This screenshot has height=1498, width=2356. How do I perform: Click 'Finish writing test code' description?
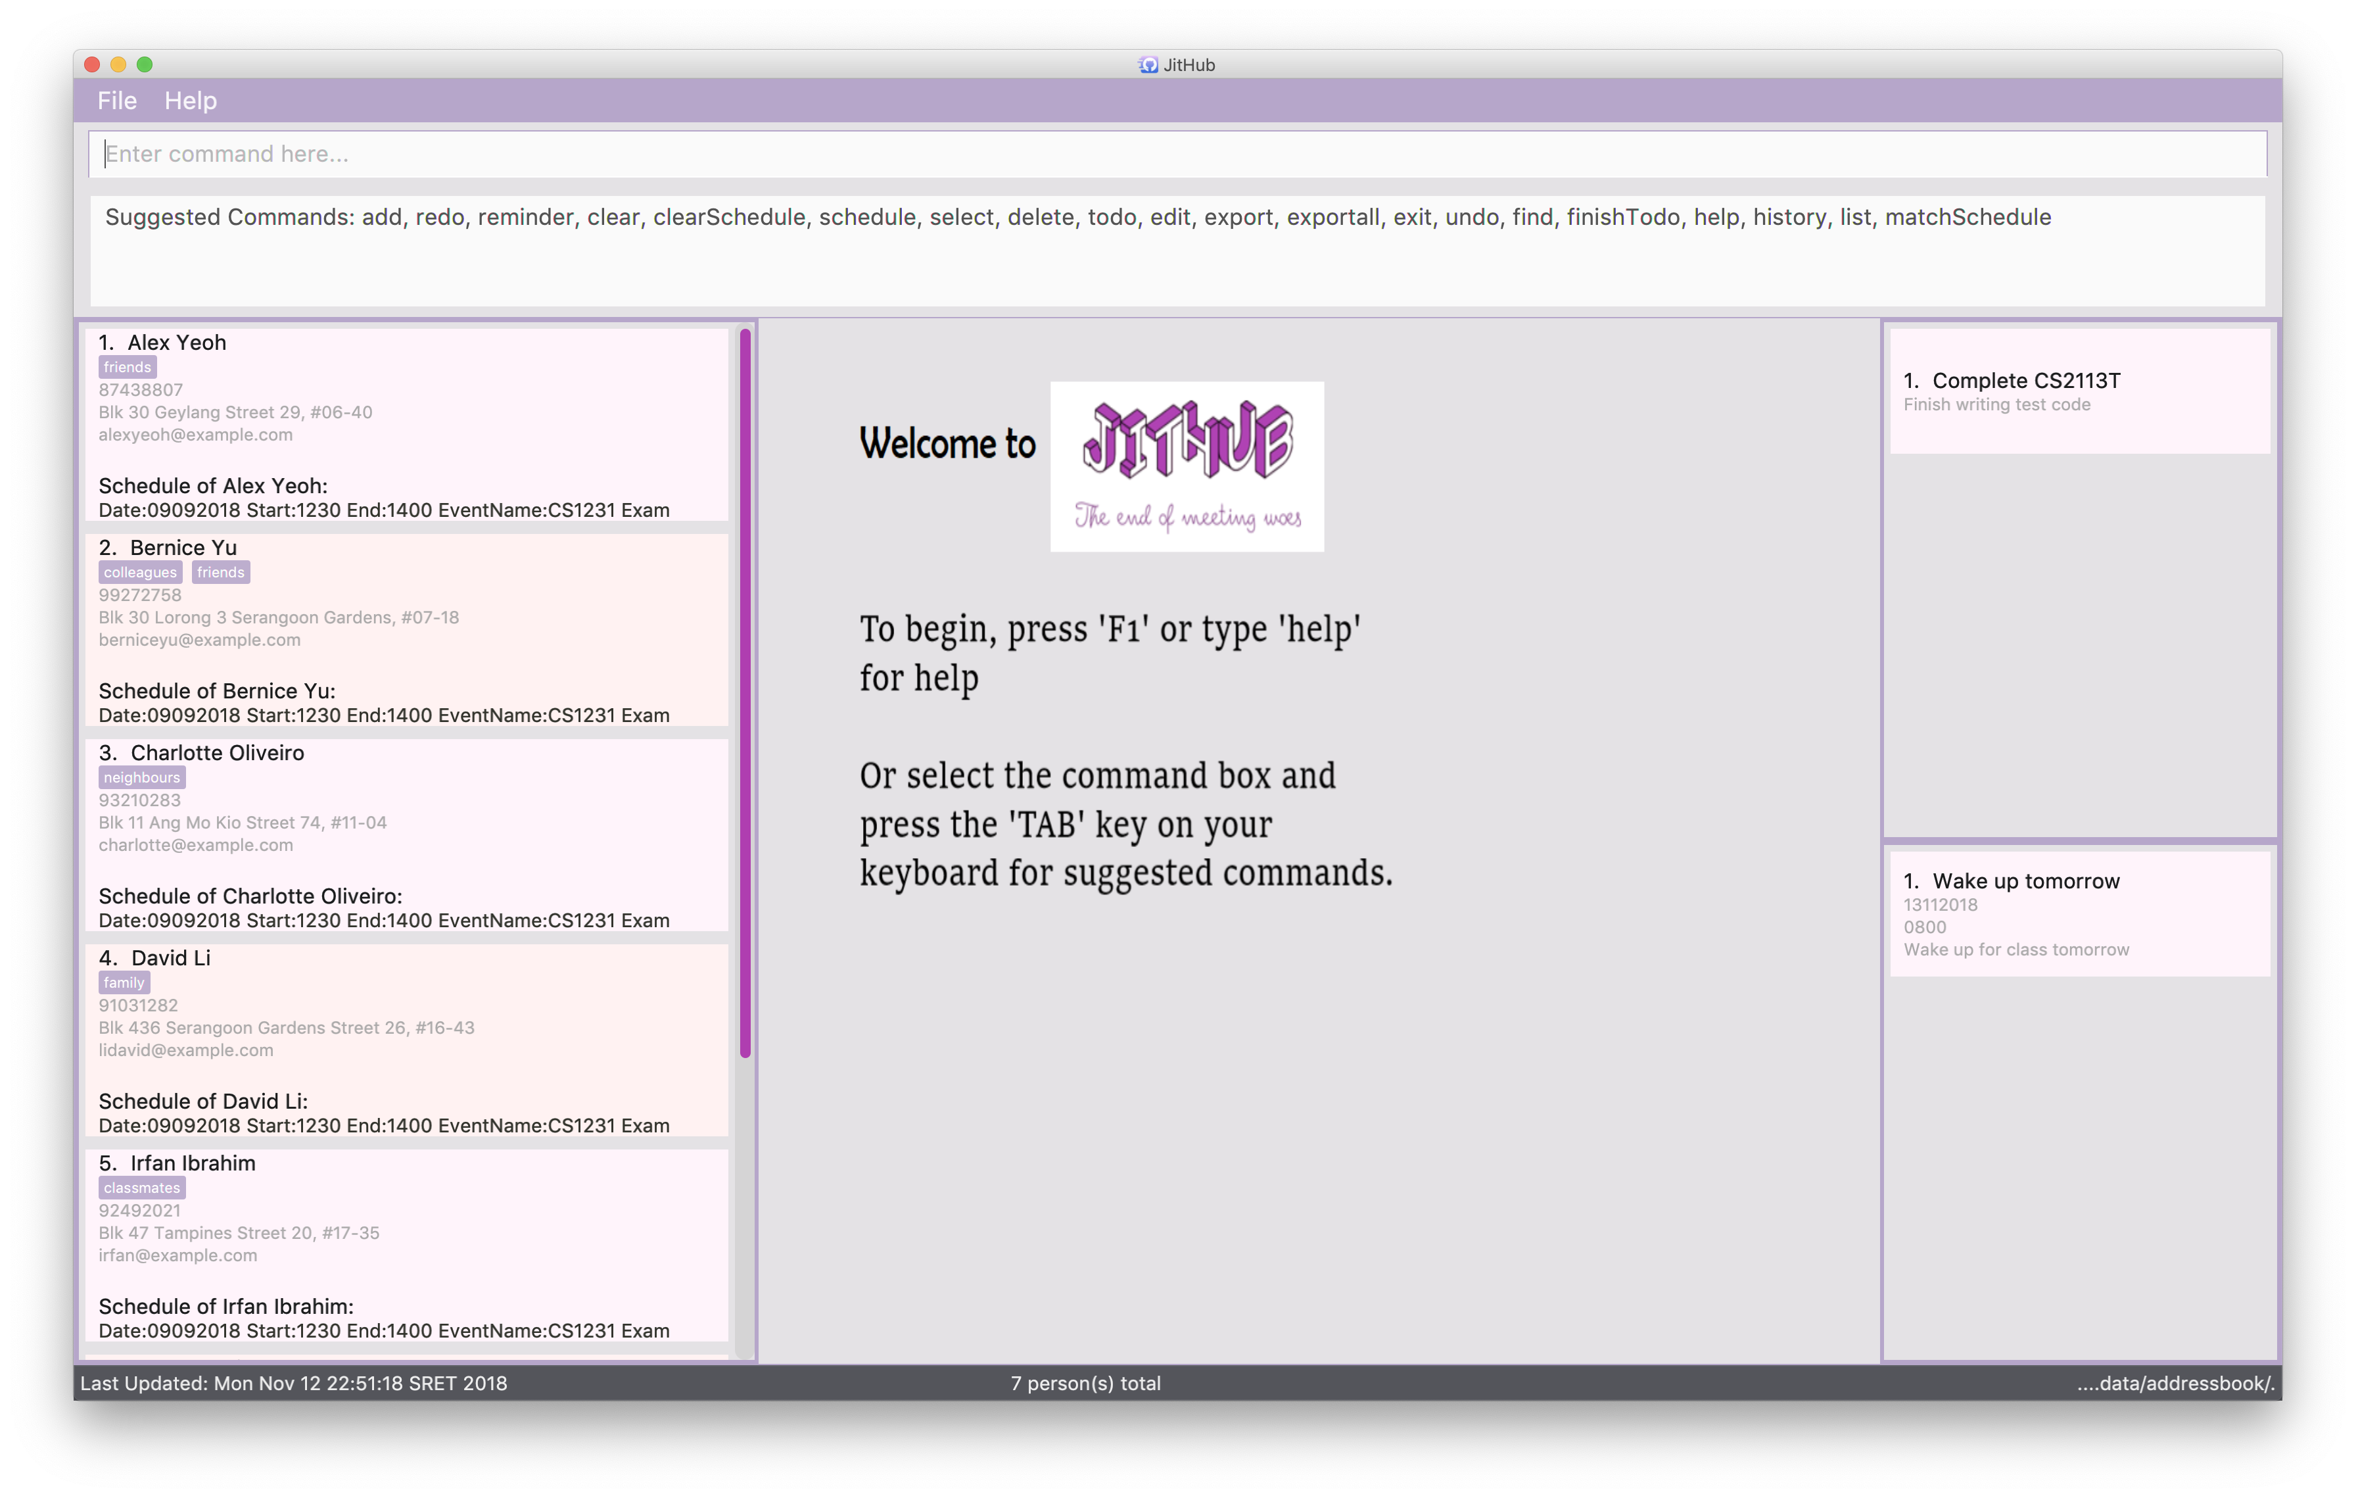click(1996, 405)
